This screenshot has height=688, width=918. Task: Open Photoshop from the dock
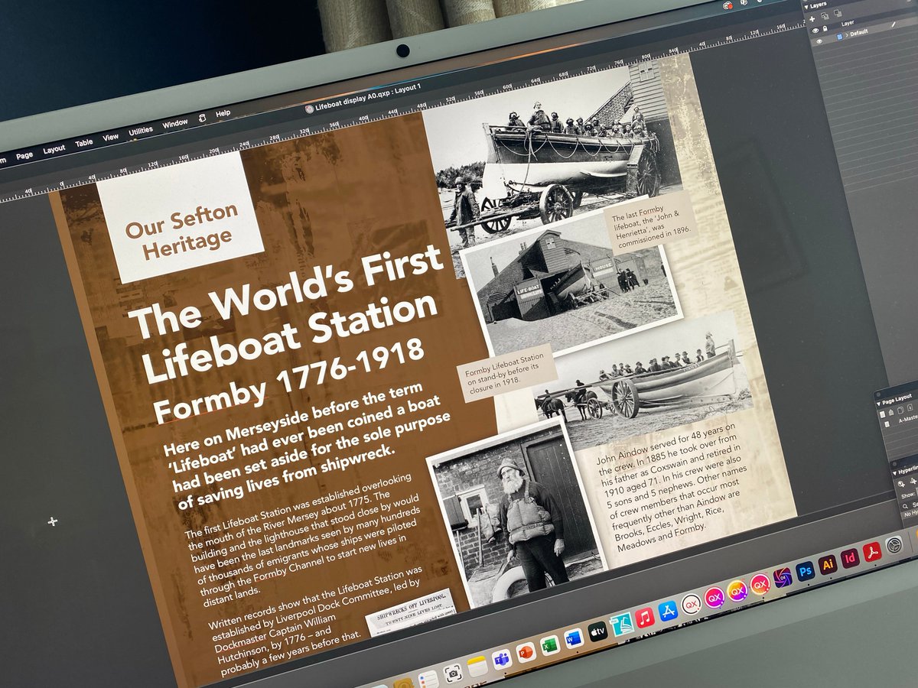[x=805, y=571]
